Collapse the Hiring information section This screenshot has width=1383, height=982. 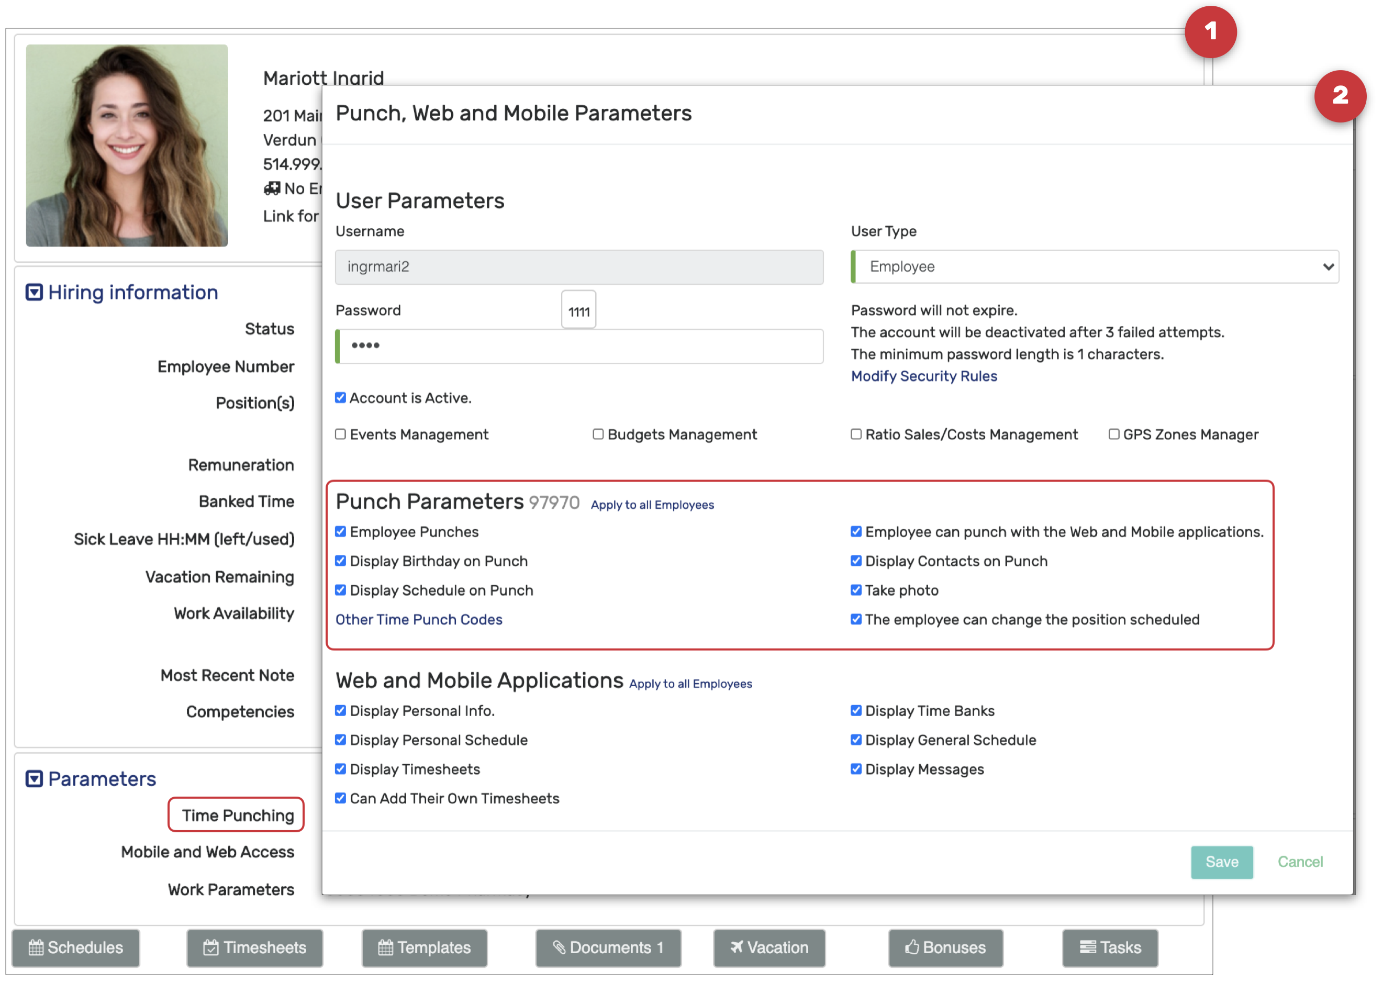click(34, 293)
